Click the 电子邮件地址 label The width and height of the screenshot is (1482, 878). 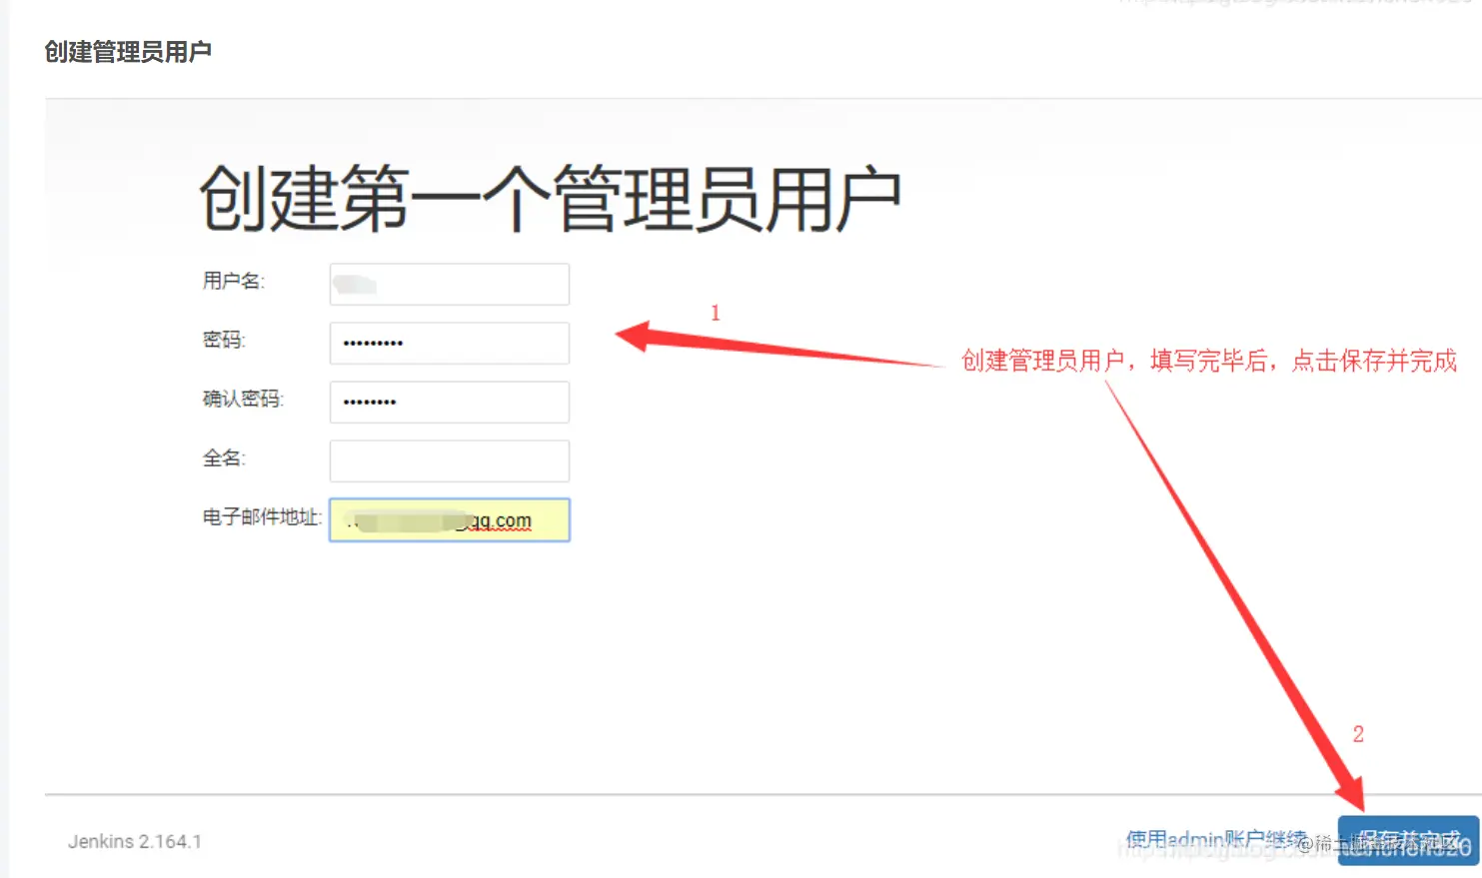(x=263, y=517)
